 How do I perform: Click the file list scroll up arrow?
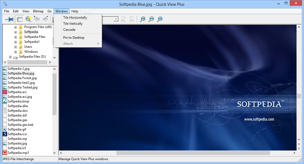(x=54, y=69)
